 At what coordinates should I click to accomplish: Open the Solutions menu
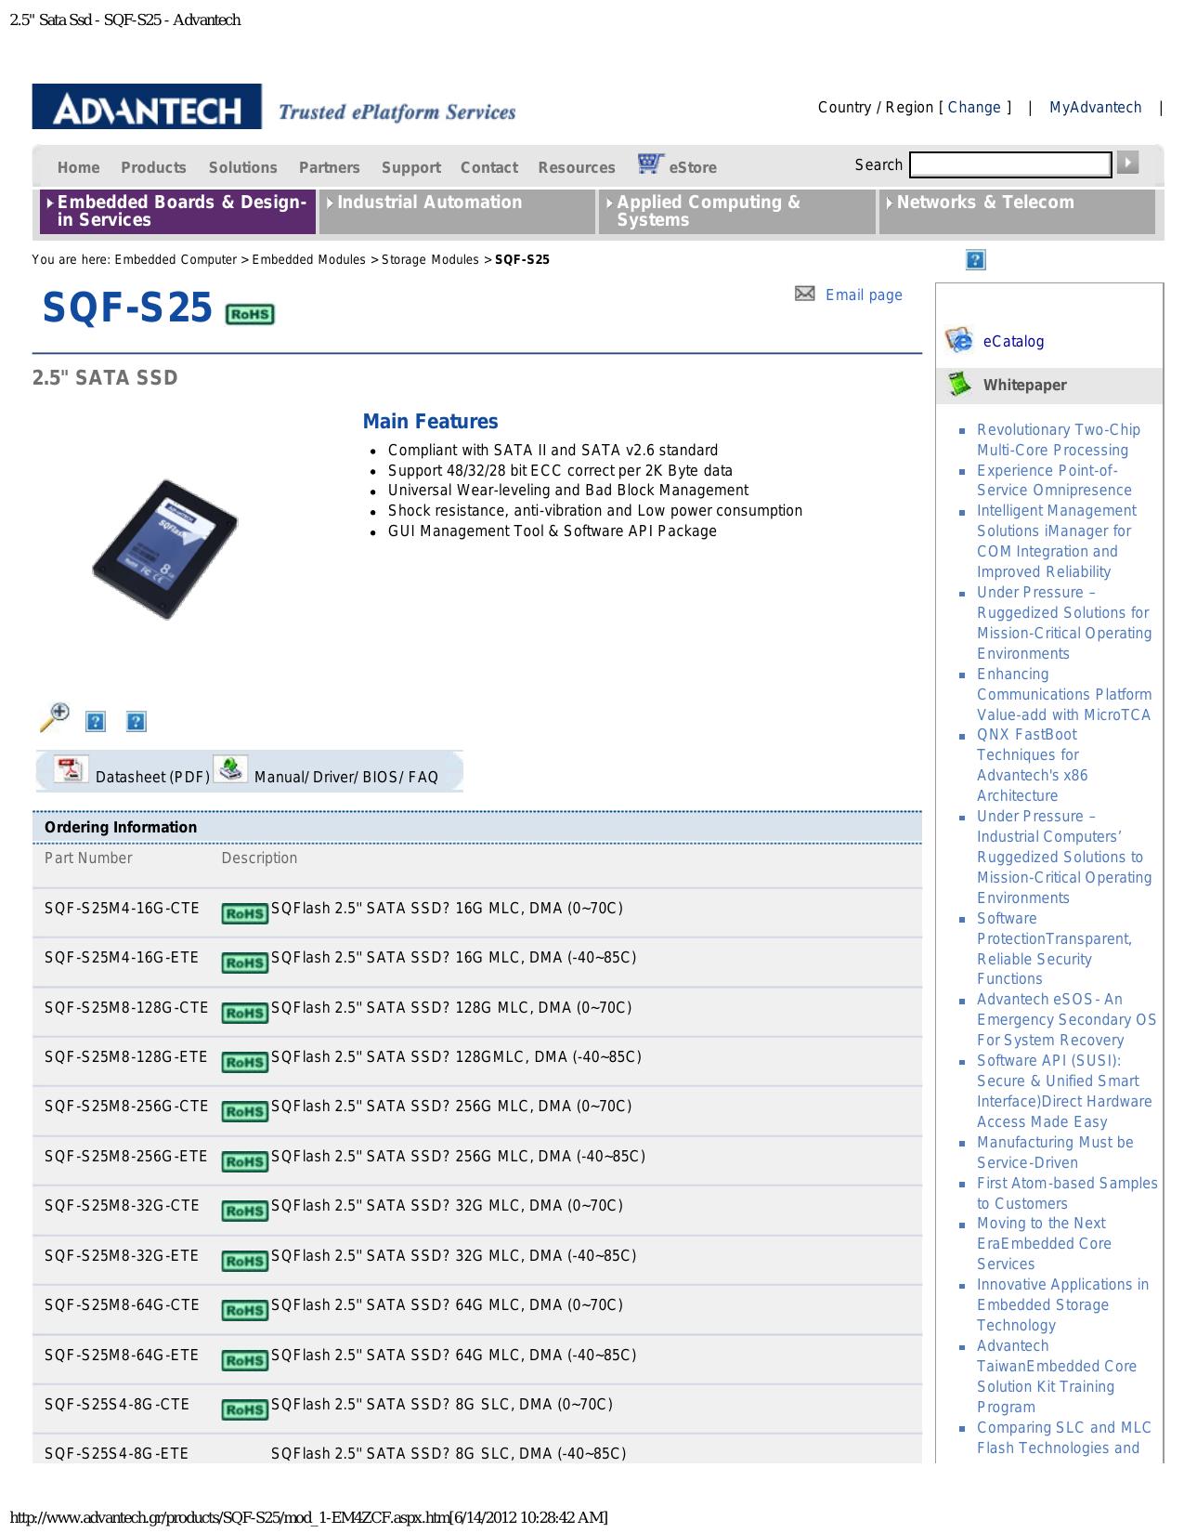click(x=242, y=167)
